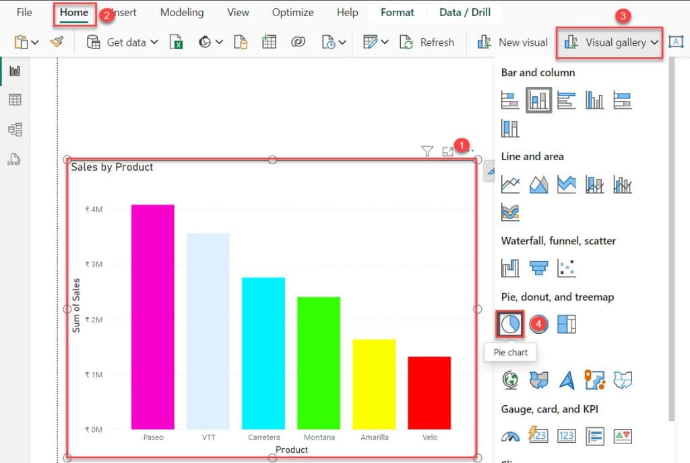Click the filter funnel icon above chart
This screenshot has width=690, height=463.
[427, 151]
